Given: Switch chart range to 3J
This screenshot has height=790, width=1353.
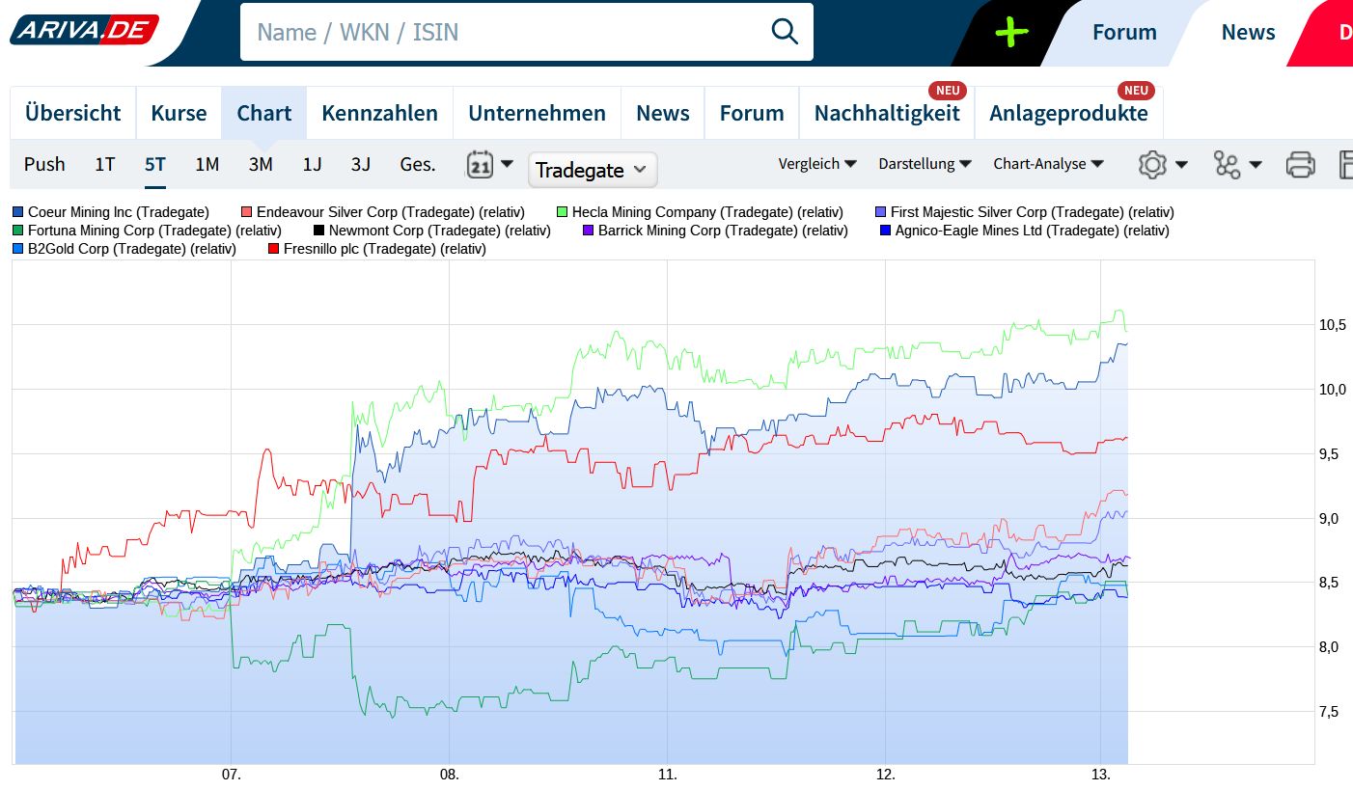Looking at the screenshot, I should pos(360,164).
